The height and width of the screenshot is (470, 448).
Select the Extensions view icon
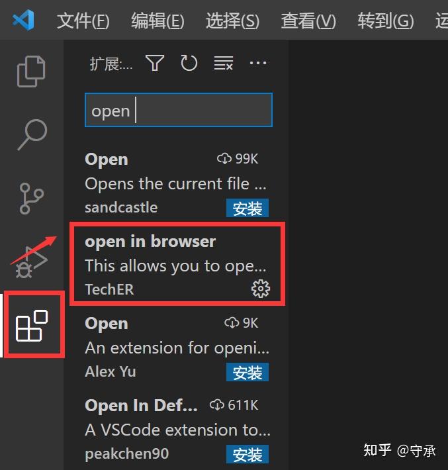(x=32, y=326)
